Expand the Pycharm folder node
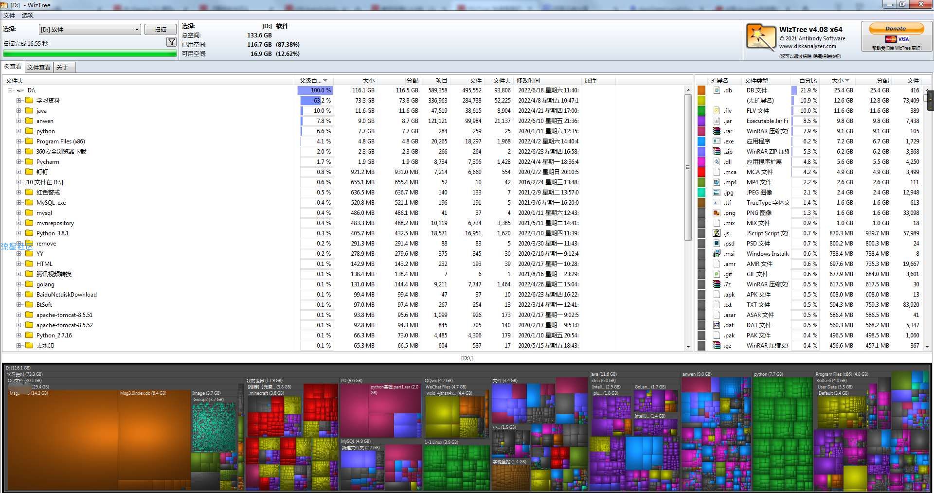Screen dimensions: 934x493 click(18, 162)
